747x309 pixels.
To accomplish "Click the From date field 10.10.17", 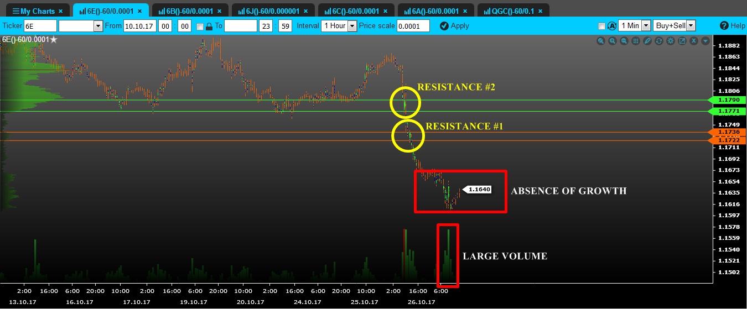I will [x=140, y=26].
